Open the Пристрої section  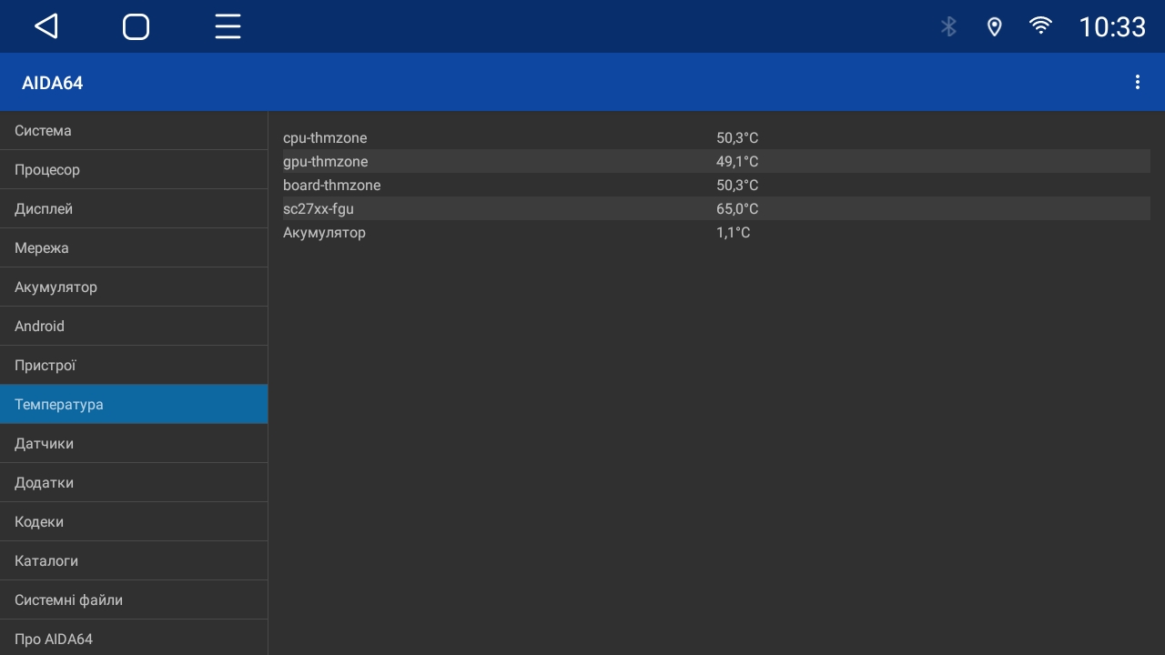coord(134,365)
